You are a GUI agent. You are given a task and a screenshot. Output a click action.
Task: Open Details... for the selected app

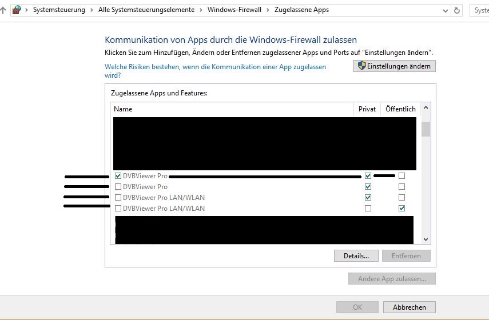[x=356, y=256]
